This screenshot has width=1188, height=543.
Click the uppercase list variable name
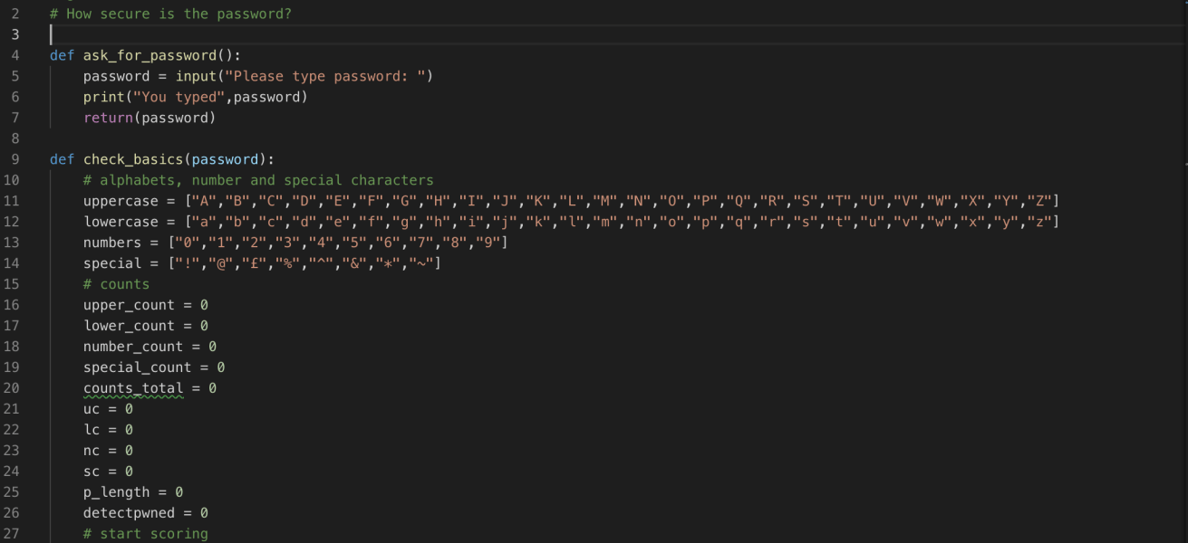pyautogui.click(x=121, y=201)
